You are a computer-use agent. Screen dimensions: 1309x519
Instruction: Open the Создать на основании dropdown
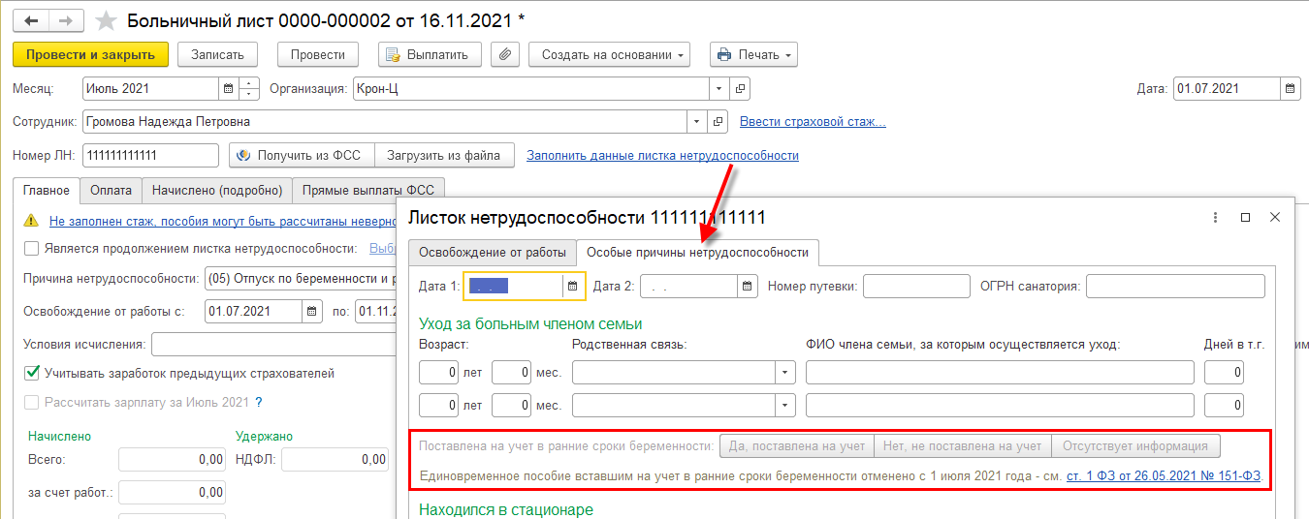609,55
